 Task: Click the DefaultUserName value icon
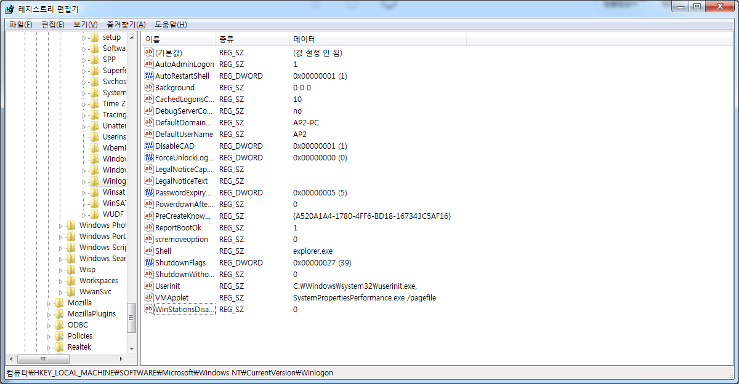148,134
